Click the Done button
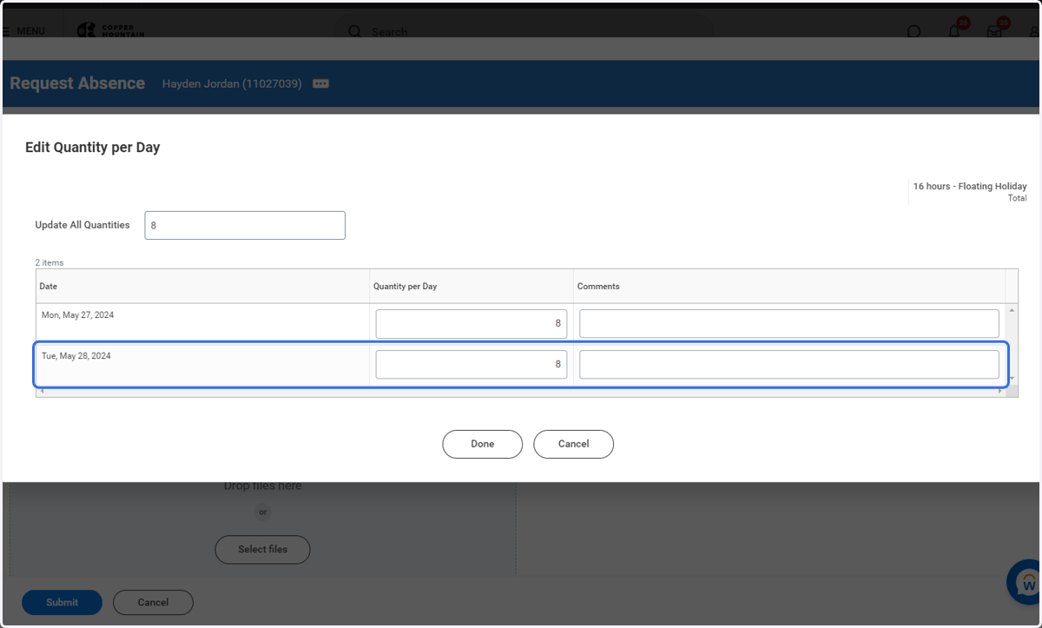This screenshot has width=1042, height=628. [482, 444]
